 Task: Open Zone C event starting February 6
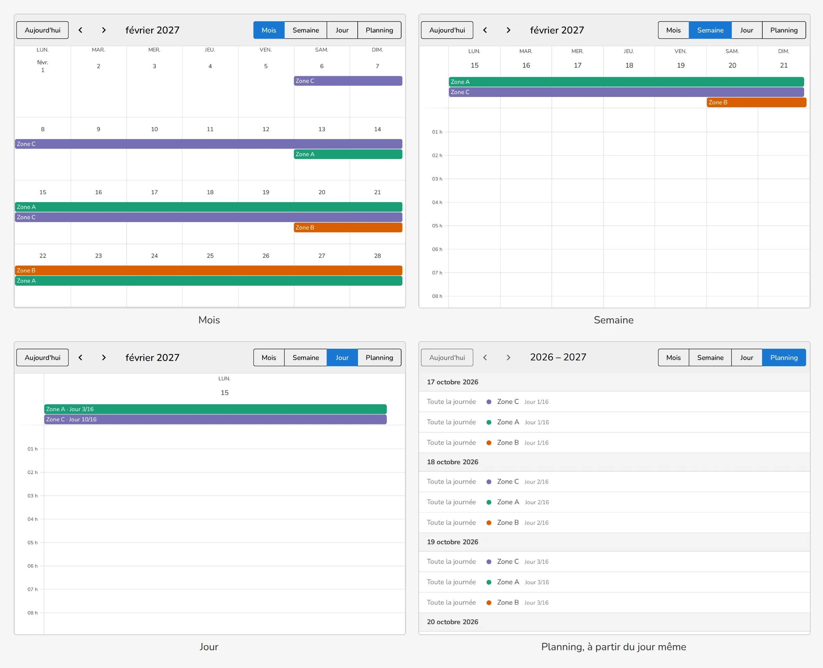click(348, 81)
